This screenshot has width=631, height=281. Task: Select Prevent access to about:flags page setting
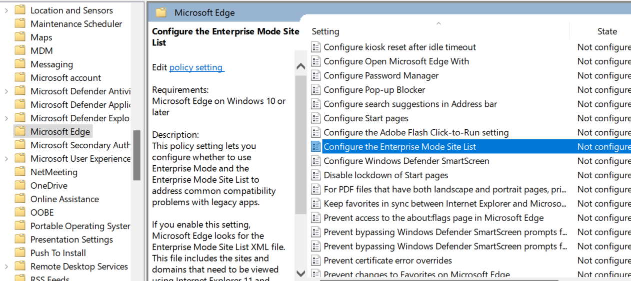coord(433,218)
